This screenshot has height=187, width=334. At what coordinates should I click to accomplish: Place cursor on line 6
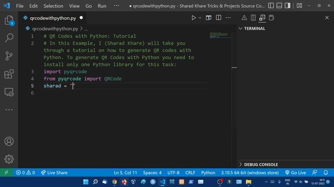coord(126,93)
